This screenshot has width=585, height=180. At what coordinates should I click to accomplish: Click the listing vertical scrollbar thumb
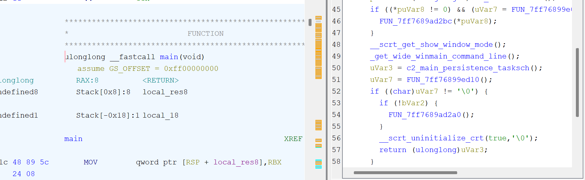[310, 22]
